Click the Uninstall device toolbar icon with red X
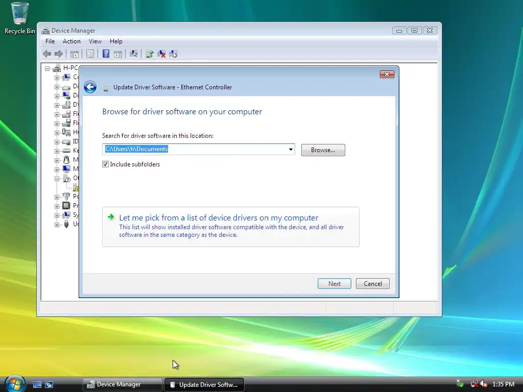 (x=161, y=54)
